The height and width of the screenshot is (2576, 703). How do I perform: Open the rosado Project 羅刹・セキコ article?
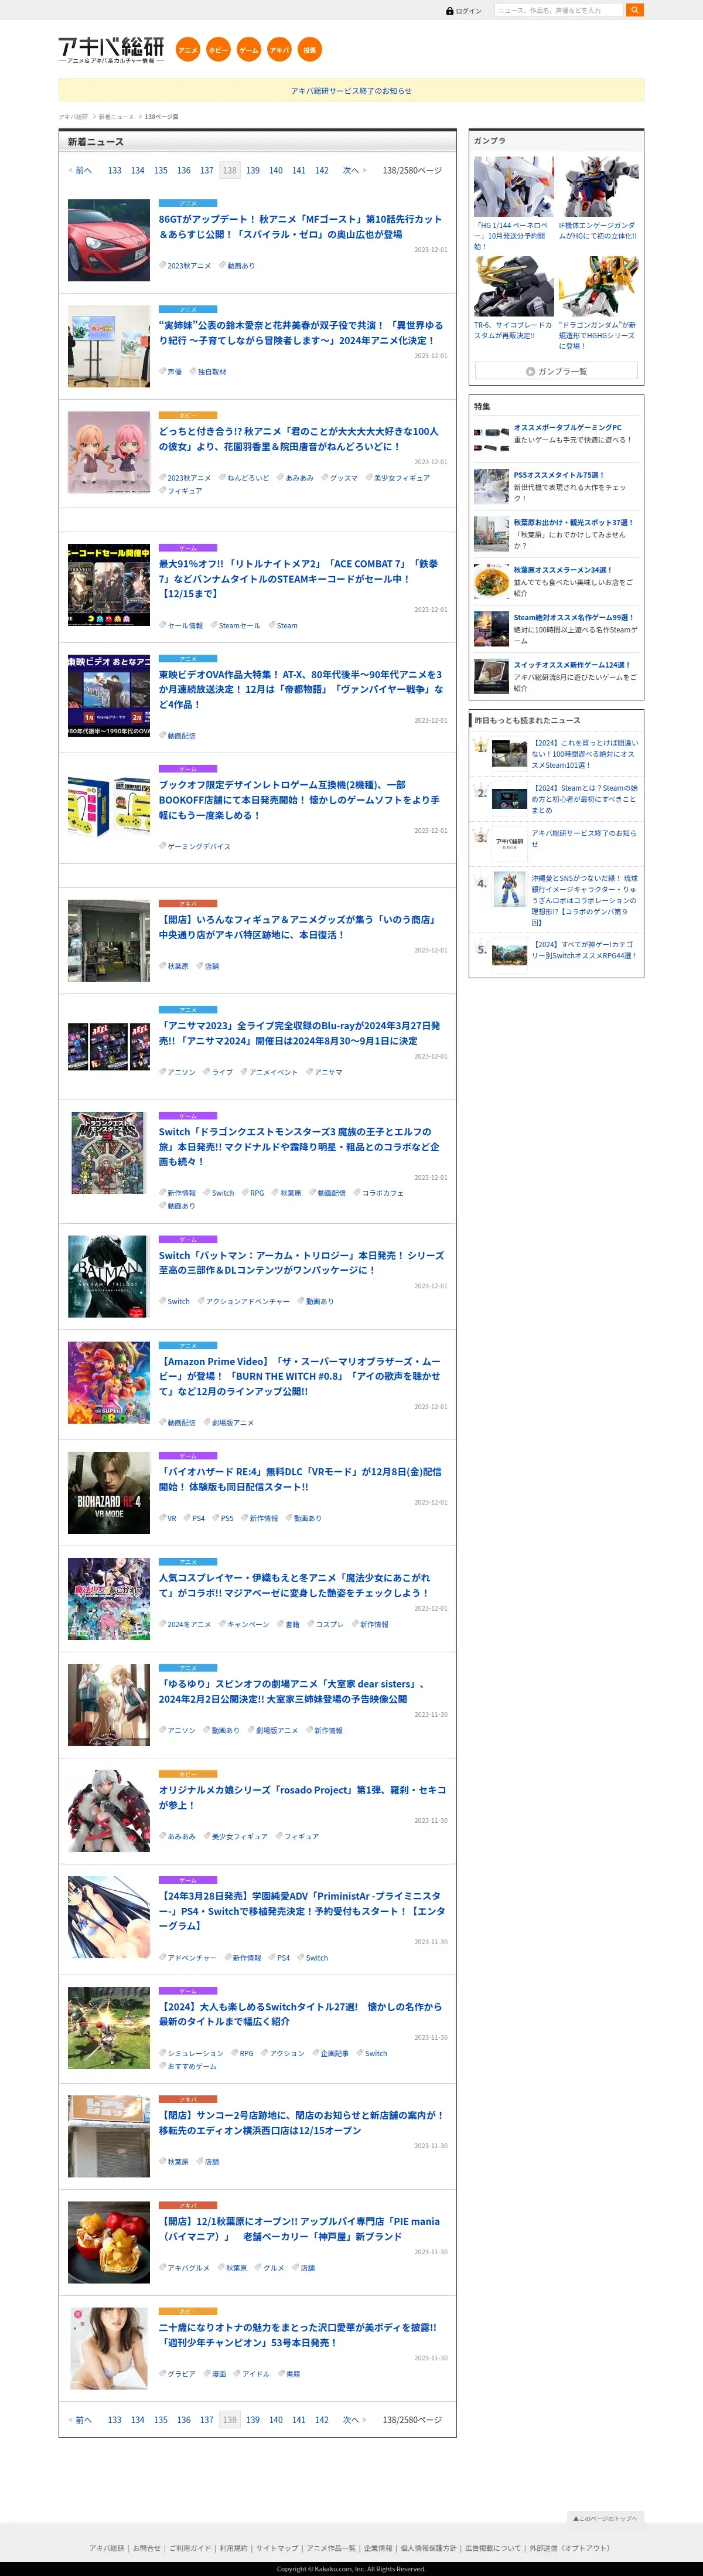[302, 1797]
